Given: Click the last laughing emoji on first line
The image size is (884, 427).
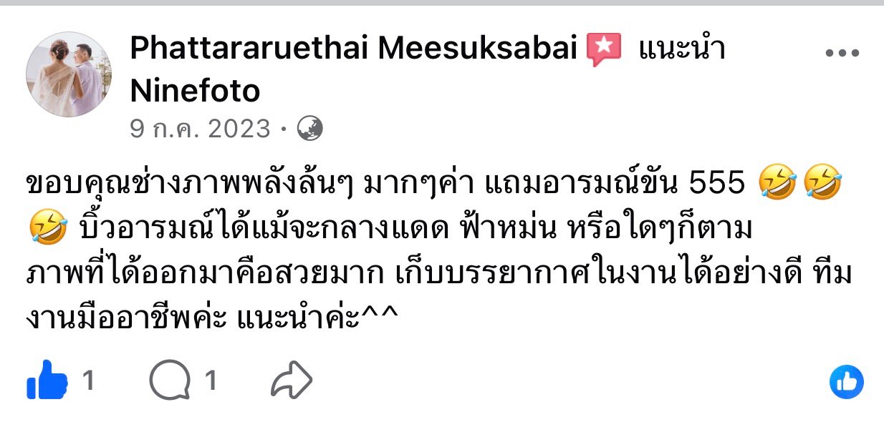Looking at the screenshot, I should [822, 185].
